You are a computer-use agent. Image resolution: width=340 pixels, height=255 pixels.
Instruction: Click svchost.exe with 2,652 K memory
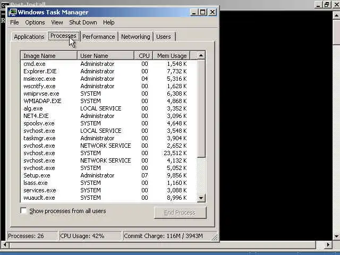pos(108,146)
